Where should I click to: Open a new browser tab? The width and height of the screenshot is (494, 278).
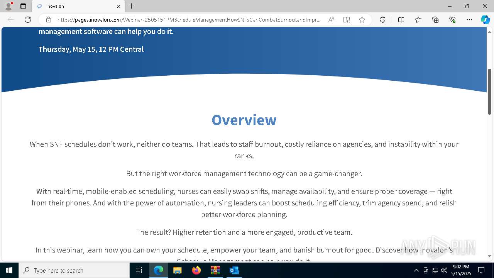coord(132,6)
